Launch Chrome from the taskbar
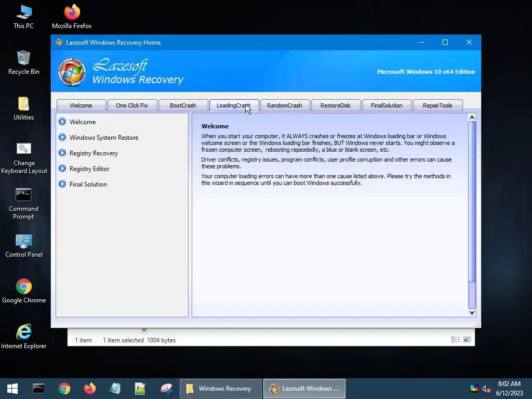 (64, 389)
